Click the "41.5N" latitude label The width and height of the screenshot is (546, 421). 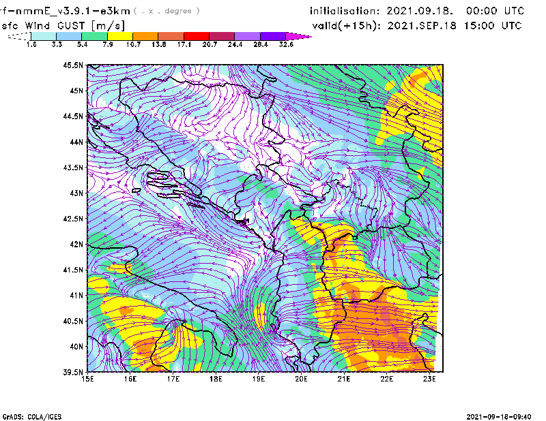74,270
